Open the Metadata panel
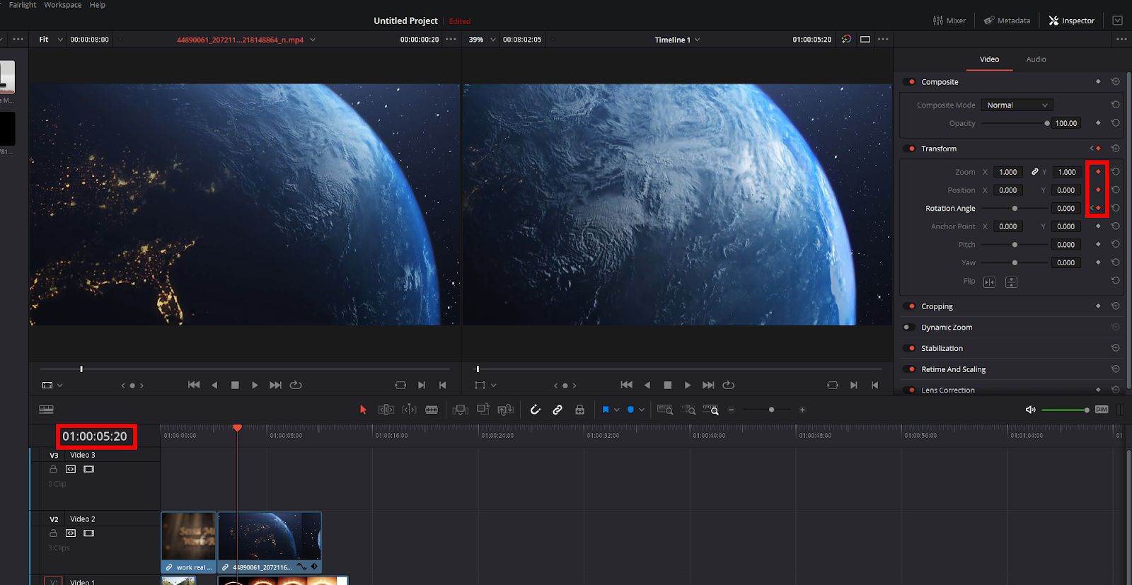This screenshot has height=585, width=1132. click(x=1007, y=21)
